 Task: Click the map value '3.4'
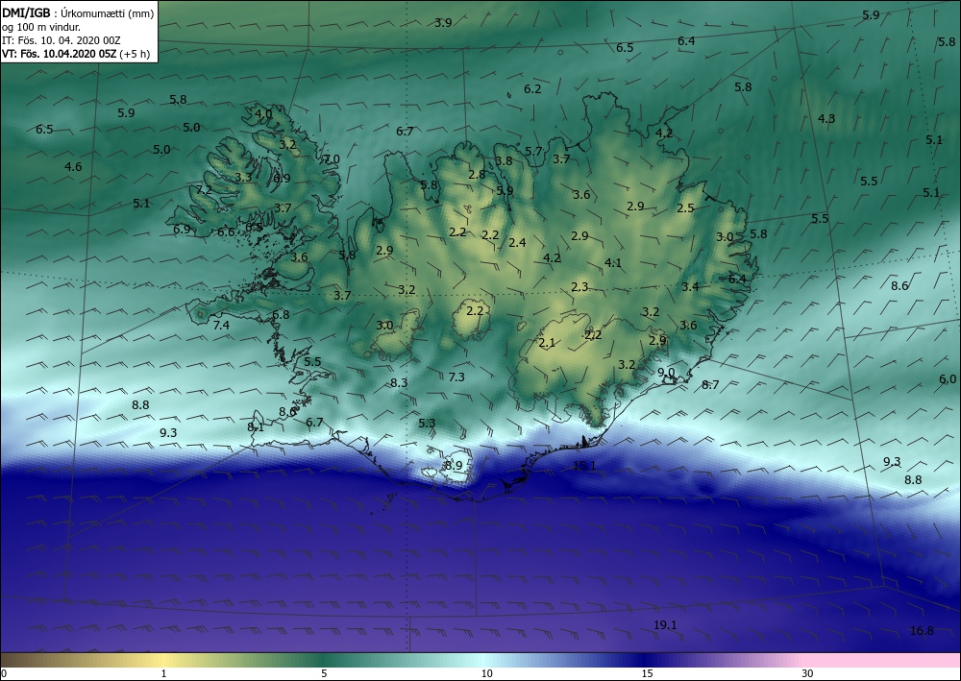tap(690, 286)
